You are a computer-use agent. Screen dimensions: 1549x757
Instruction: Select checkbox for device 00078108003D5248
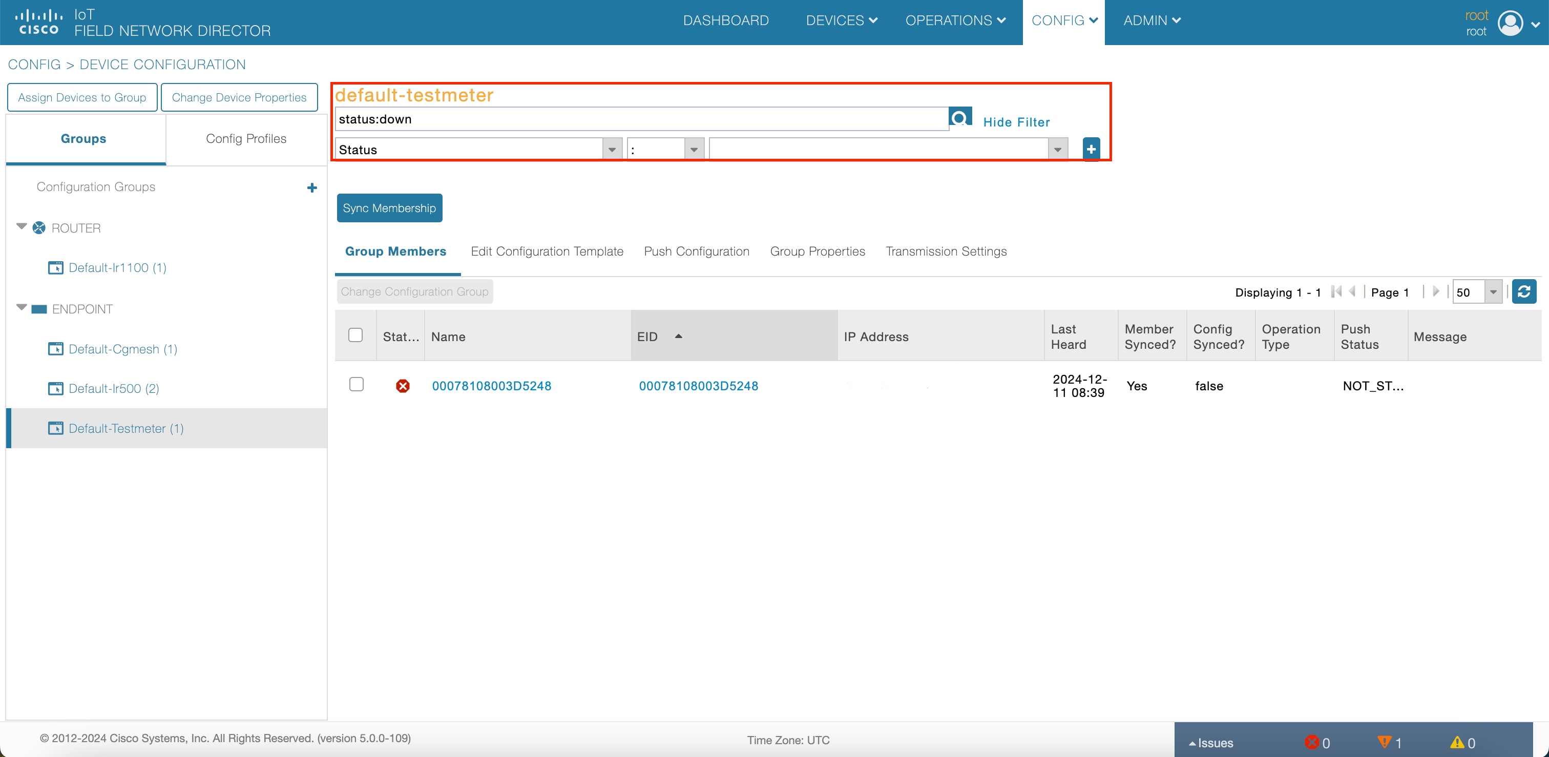point(356,384)
